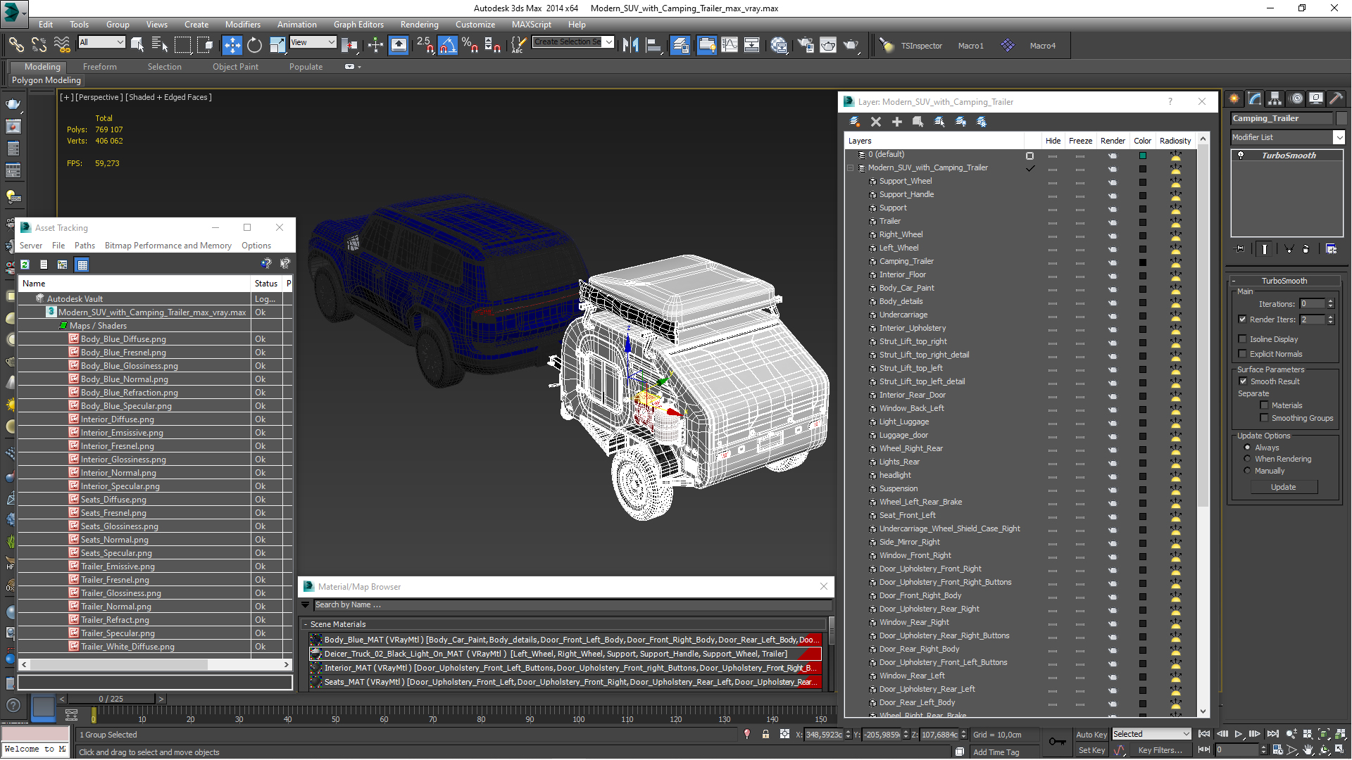Open Key Filters dialog
1352x760 pixels.
pos(1159,750)
